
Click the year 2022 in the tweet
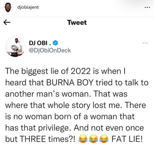[81, 71]
